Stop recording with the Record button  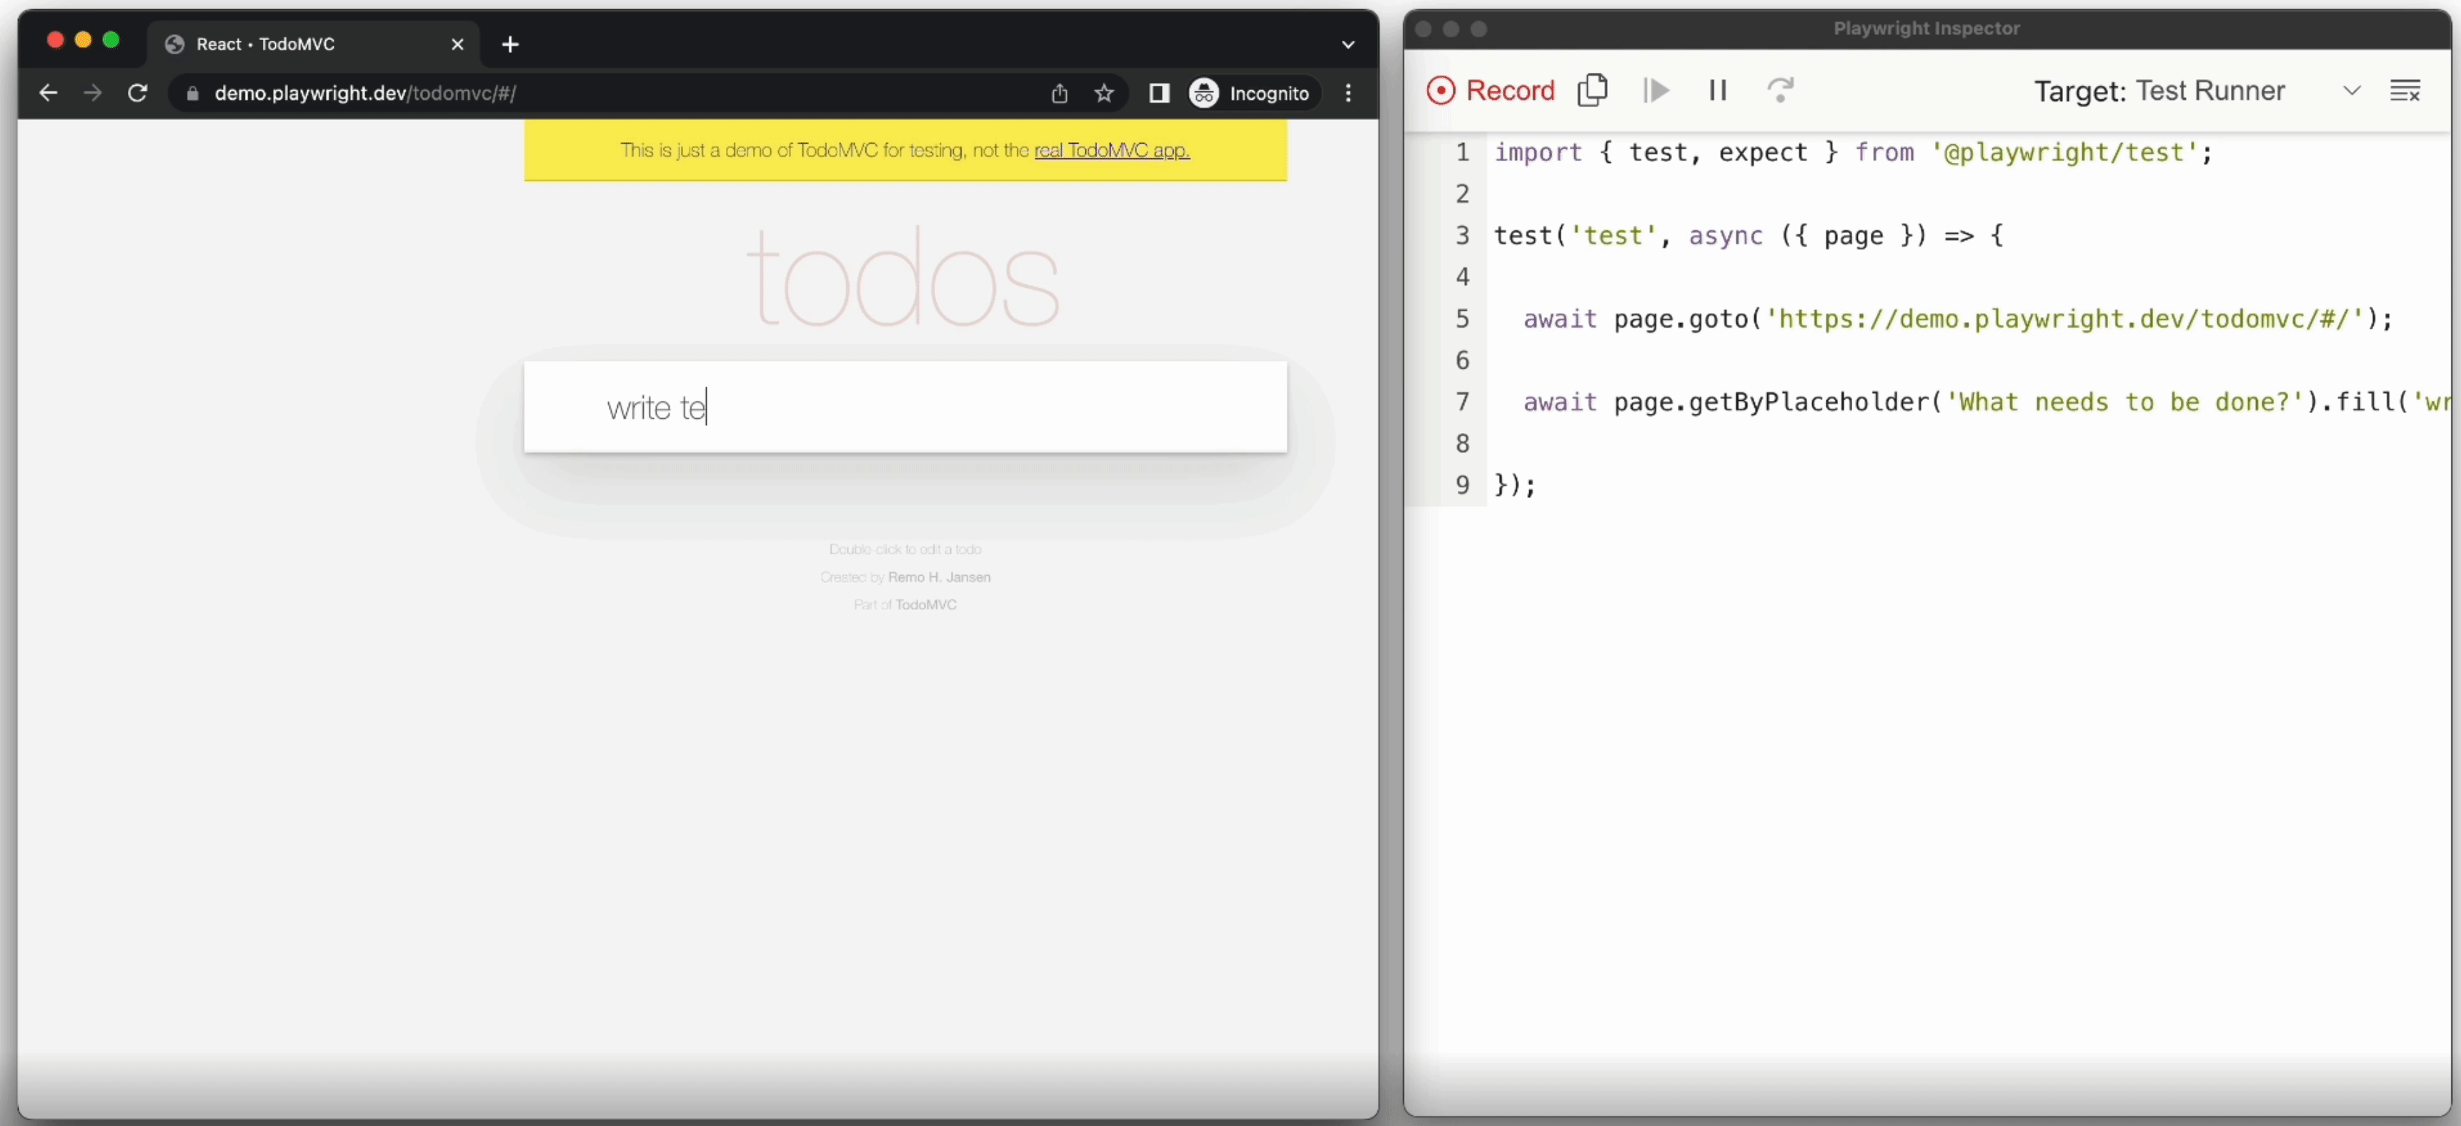(x=1489, y=90)
